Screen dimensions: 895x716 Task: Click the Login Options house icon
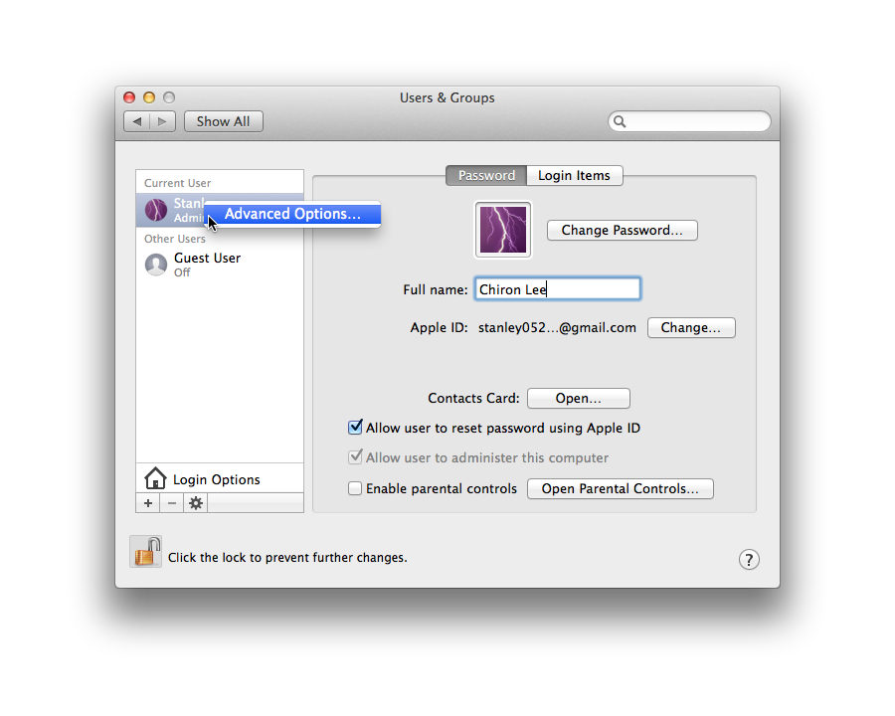[x=155, y=478]
